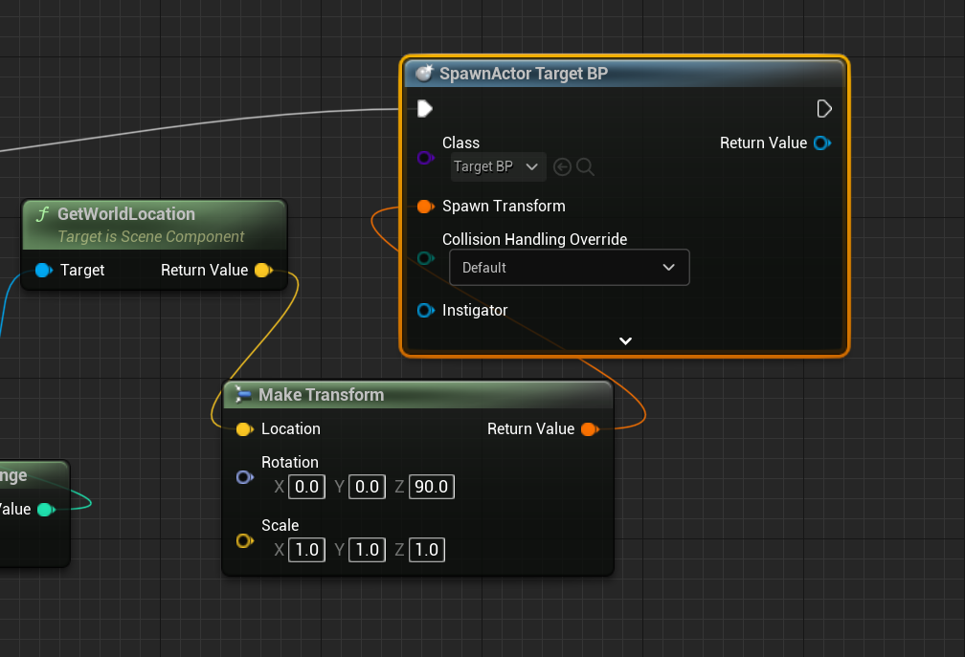Click the Rotation X input field
Screen dimensions: 965x657
306,487
